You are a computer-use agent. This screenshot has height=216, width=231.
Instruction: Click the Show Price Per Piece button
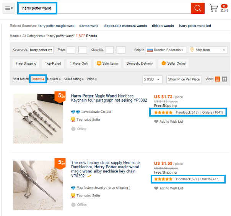pos(184,79)
